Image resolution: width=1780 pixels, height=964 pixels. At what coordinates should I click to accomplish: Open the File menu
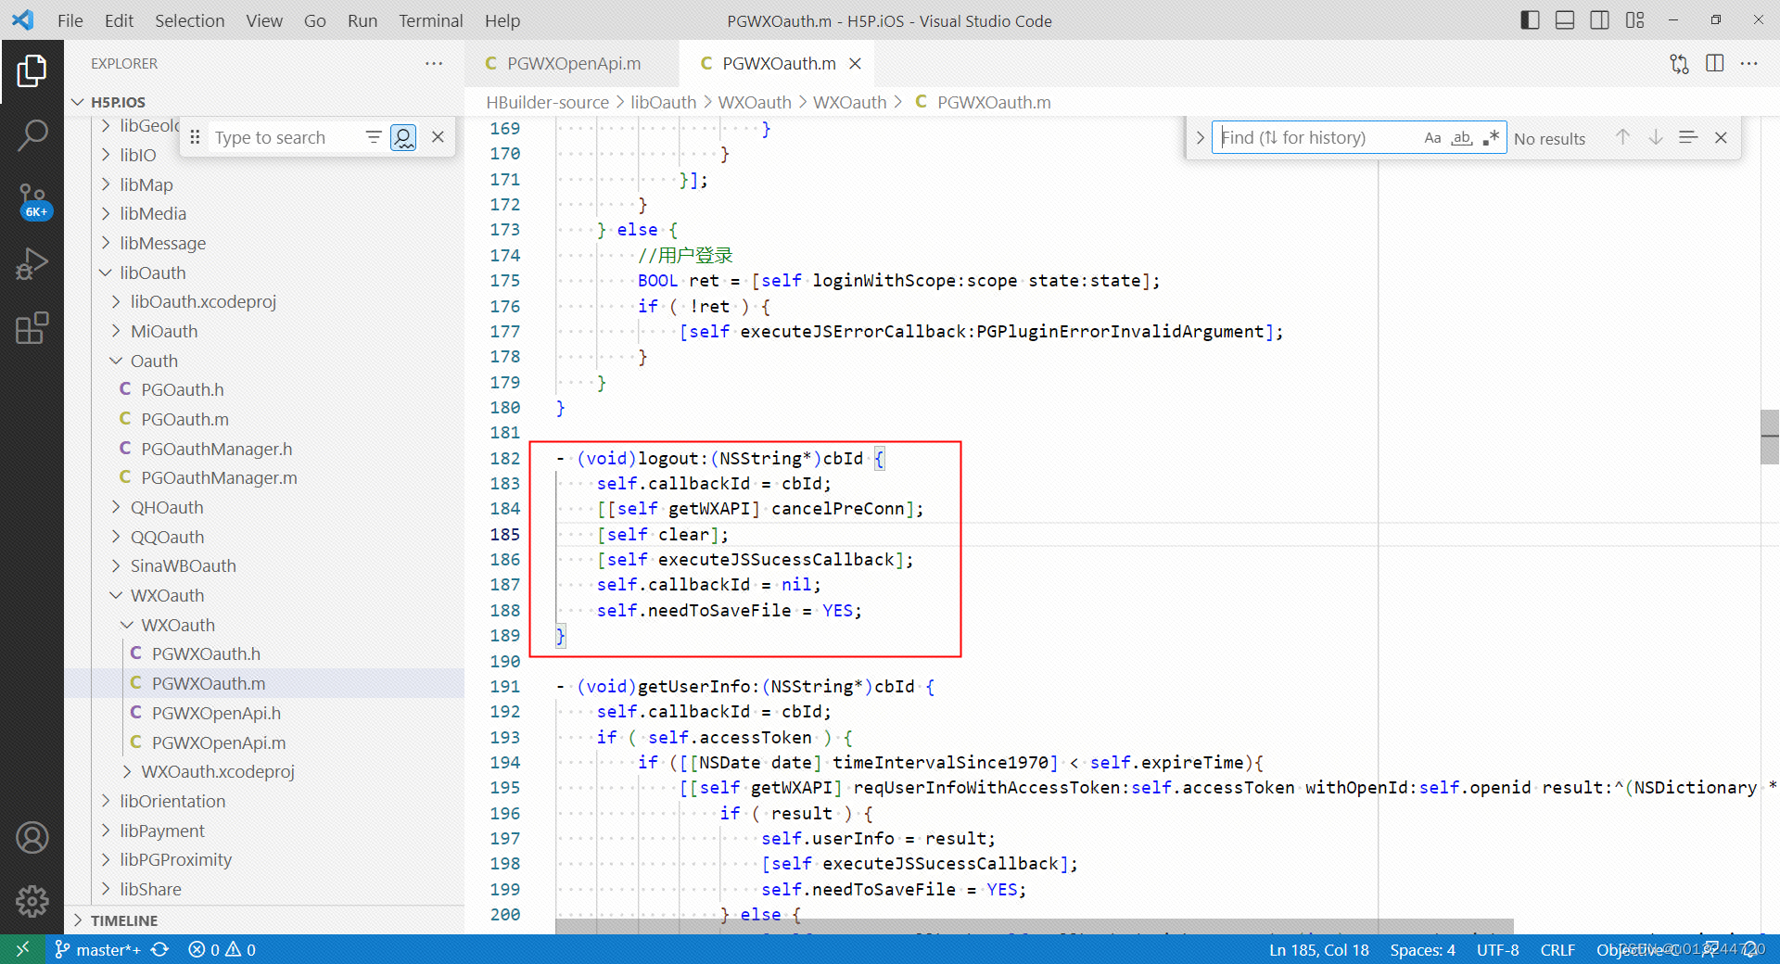click(70, 20)
